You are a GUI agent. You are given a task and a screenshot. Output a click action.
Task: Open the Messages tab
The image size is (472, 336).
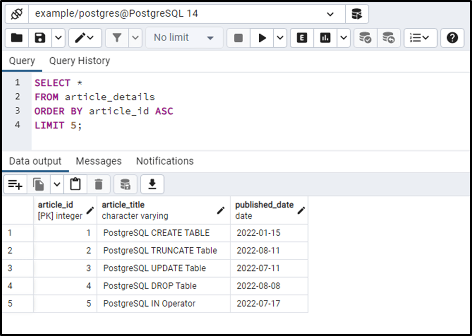(x=98, y=161)
